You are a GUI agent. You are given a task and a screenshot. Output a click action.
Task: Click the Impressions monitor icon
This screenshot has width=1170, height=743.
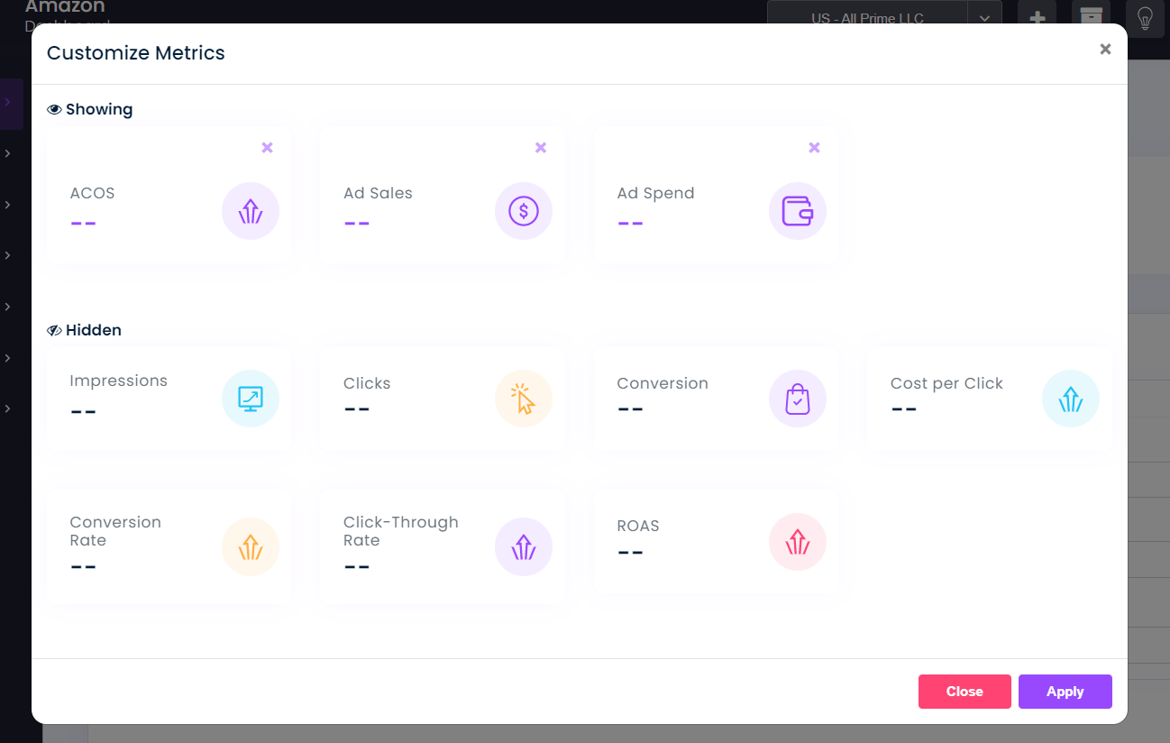251,399
